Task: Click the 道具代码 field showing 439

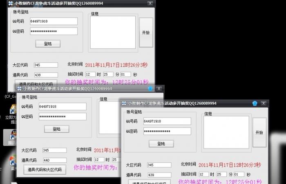Action: (x=159, y=175)
